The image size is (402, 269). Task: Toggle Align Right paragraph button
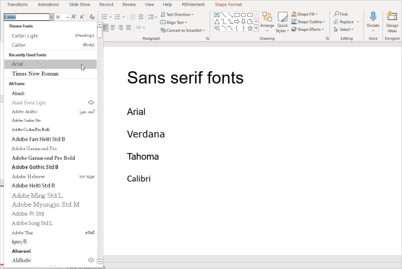click(121, 27)
